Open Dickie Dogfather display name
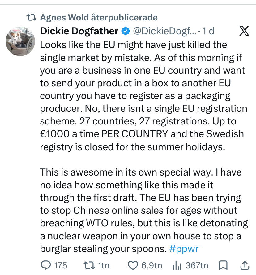Screen dimensions: 256x275 [x=79, y=31]
